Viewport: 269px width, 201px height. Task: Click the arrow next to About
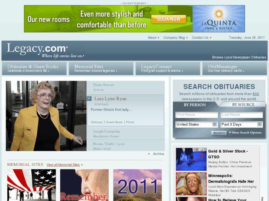pos(158,38)
